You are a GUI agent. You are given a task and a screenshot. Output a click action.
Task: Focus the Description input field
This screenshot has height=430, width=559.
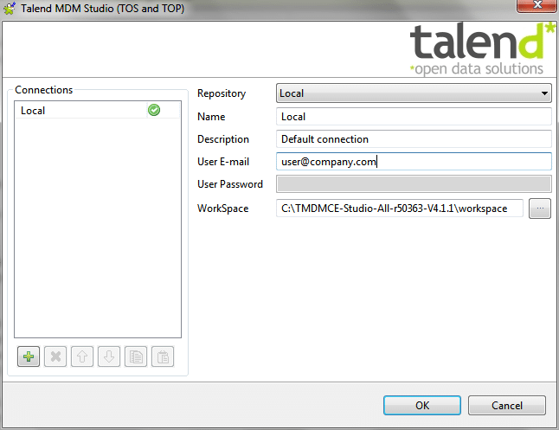click(414, 138)
